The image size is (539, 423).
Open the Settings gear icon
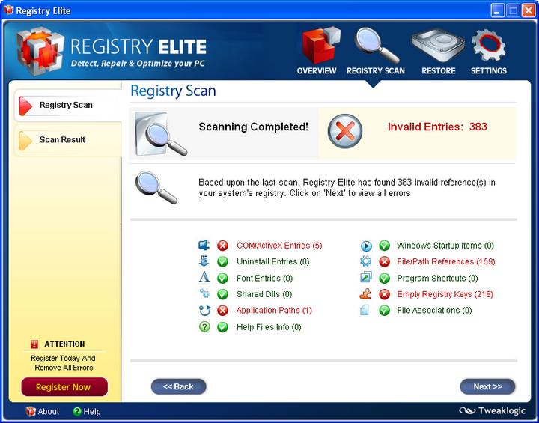[488, 46]
